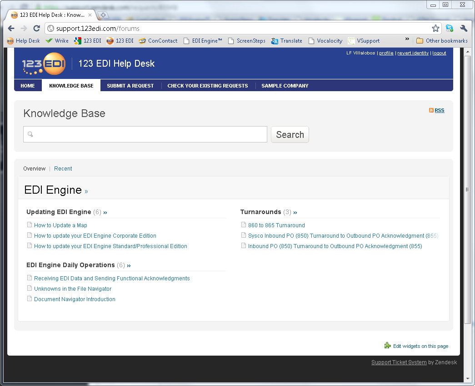
Task: Click the scrollbar down arrow
Action: pyautogui.click(x=467, y=378)
